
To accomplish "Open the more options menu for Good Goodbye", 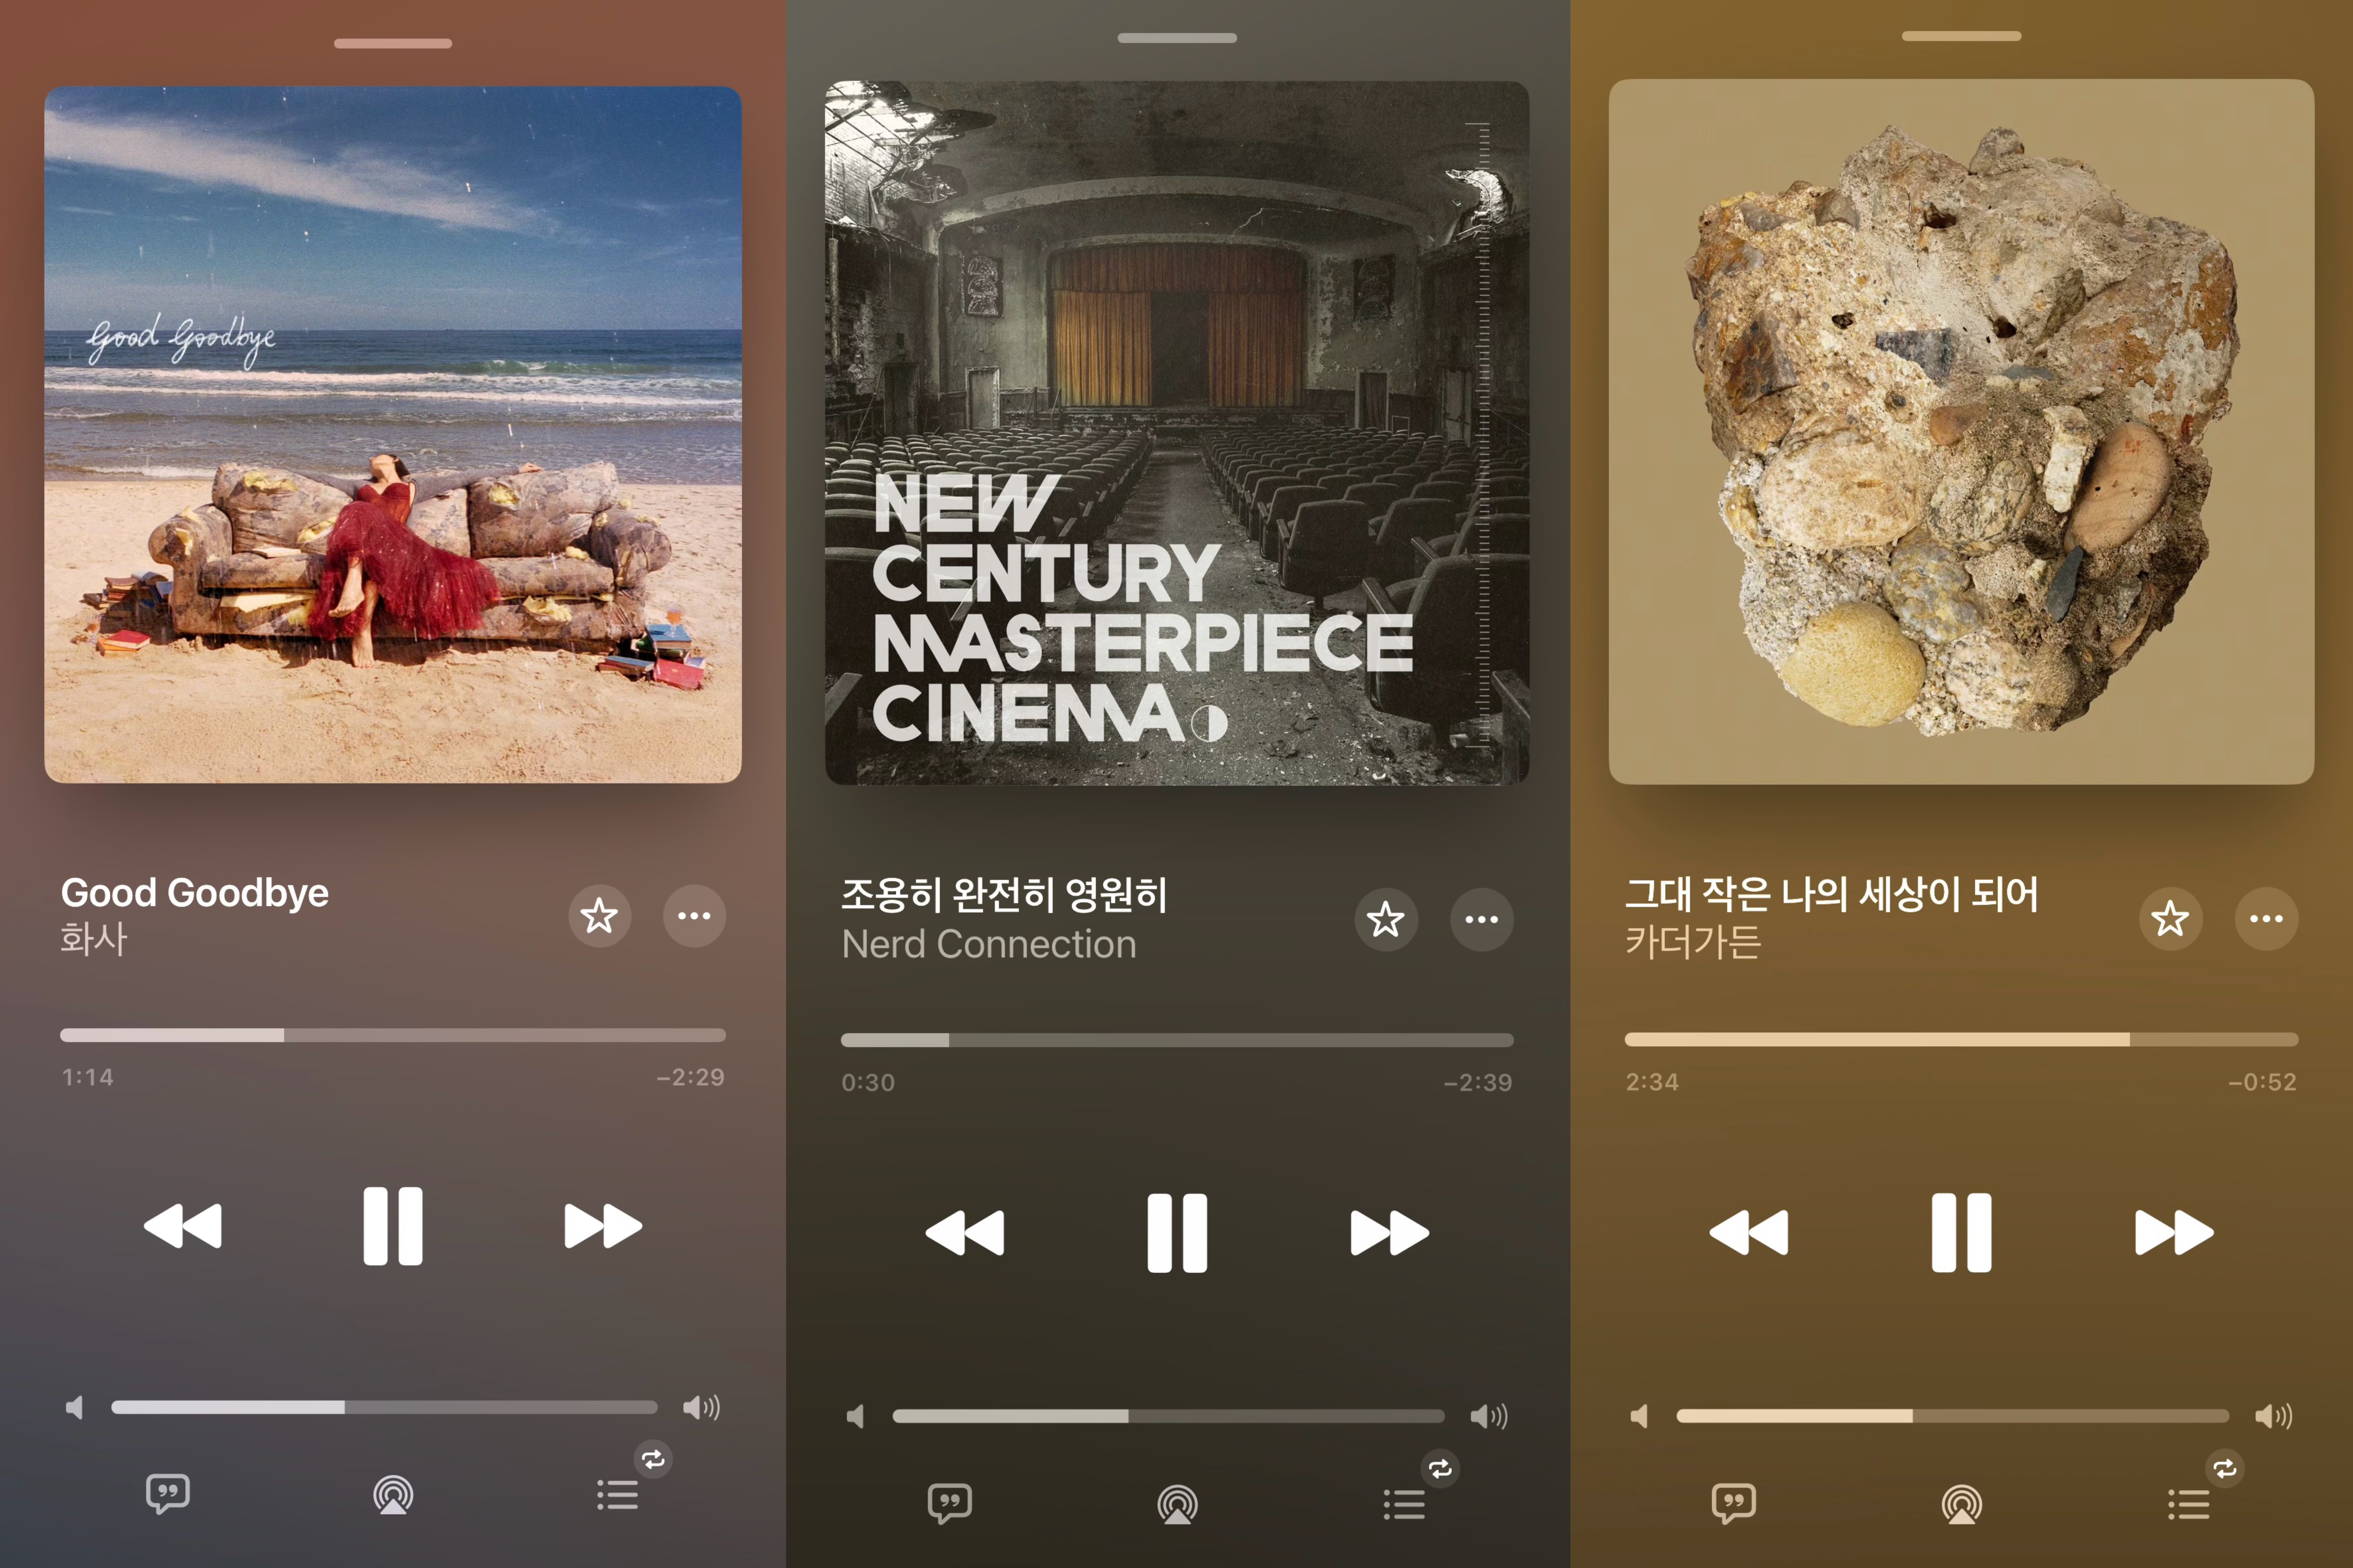I will click(x=694, y=916).
